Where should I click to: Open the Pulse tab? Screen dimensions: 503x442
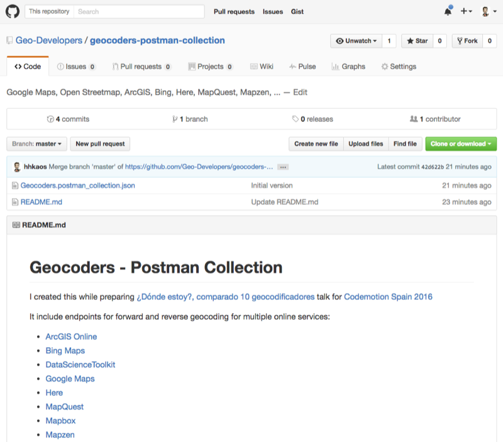[x=302, y=67]
